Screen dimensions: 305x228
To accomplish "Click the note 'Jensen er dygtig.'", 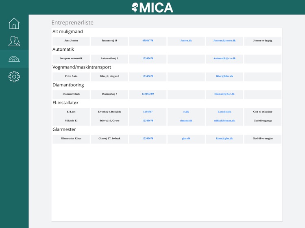I will tap(263, 41).
